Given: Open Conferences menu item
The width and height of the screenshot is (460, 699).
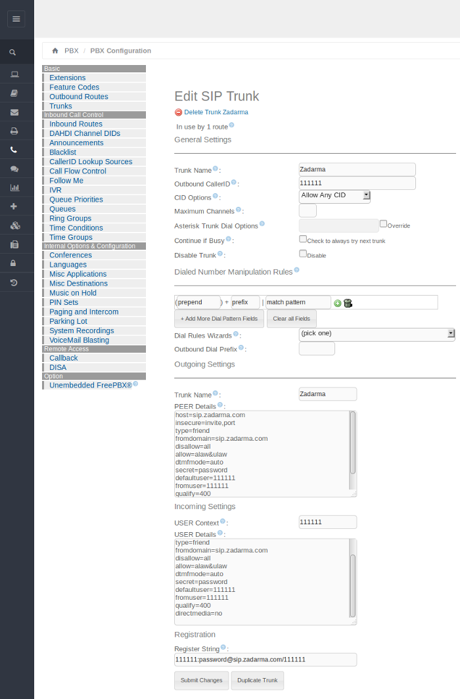Looking at the screenshot, I should pyautogui.click(x=70, y=255).
